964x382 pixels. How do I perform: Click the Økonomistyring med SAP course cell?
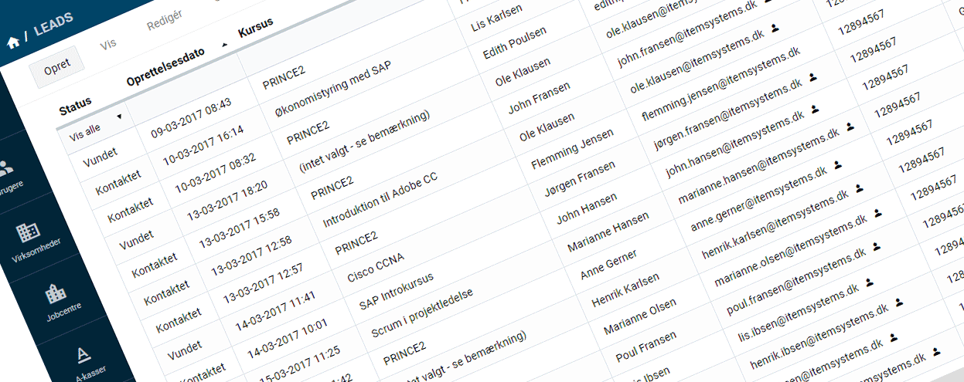[334, 88]
